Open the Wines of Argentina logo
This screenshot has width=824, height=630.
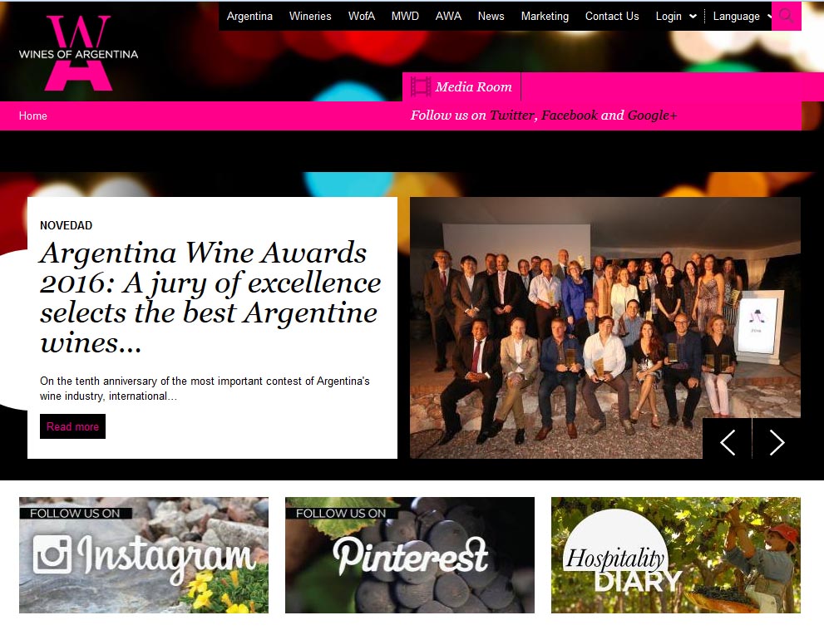tap(79, 53)
